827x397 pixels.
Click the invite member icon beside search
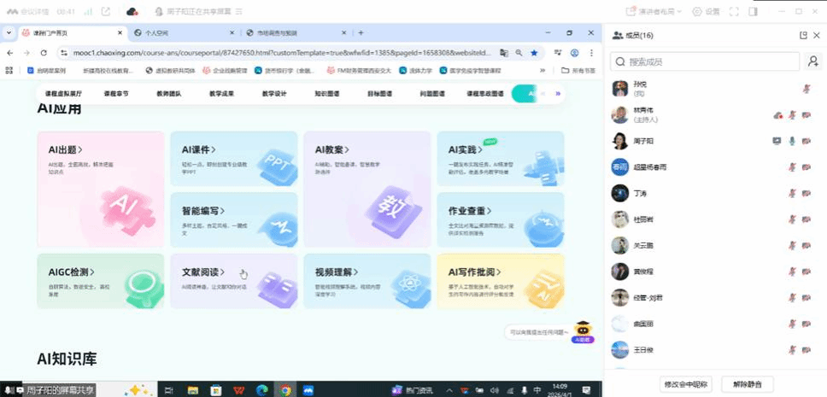(812, 61)
